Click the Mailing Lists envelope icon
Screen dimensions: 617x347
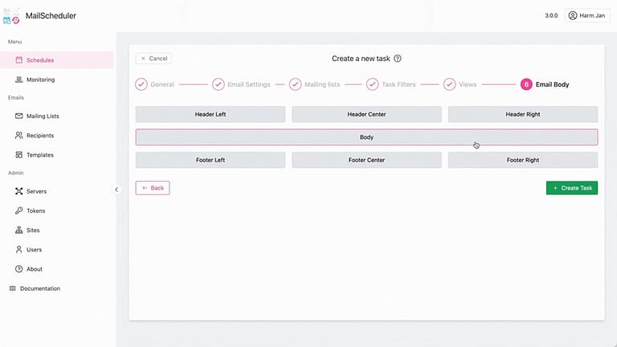[19, 116]
